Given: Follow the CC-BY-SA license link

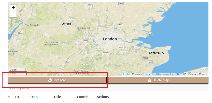Looking at the screenshot, I should pyautogui.click(x=181, y=74).
